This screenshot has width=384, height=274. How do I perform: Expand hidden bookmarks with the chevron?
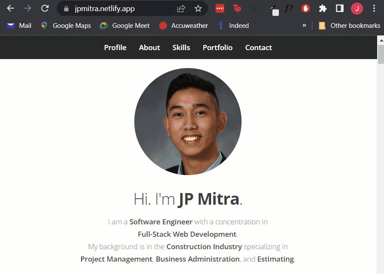tap(304, 25)
